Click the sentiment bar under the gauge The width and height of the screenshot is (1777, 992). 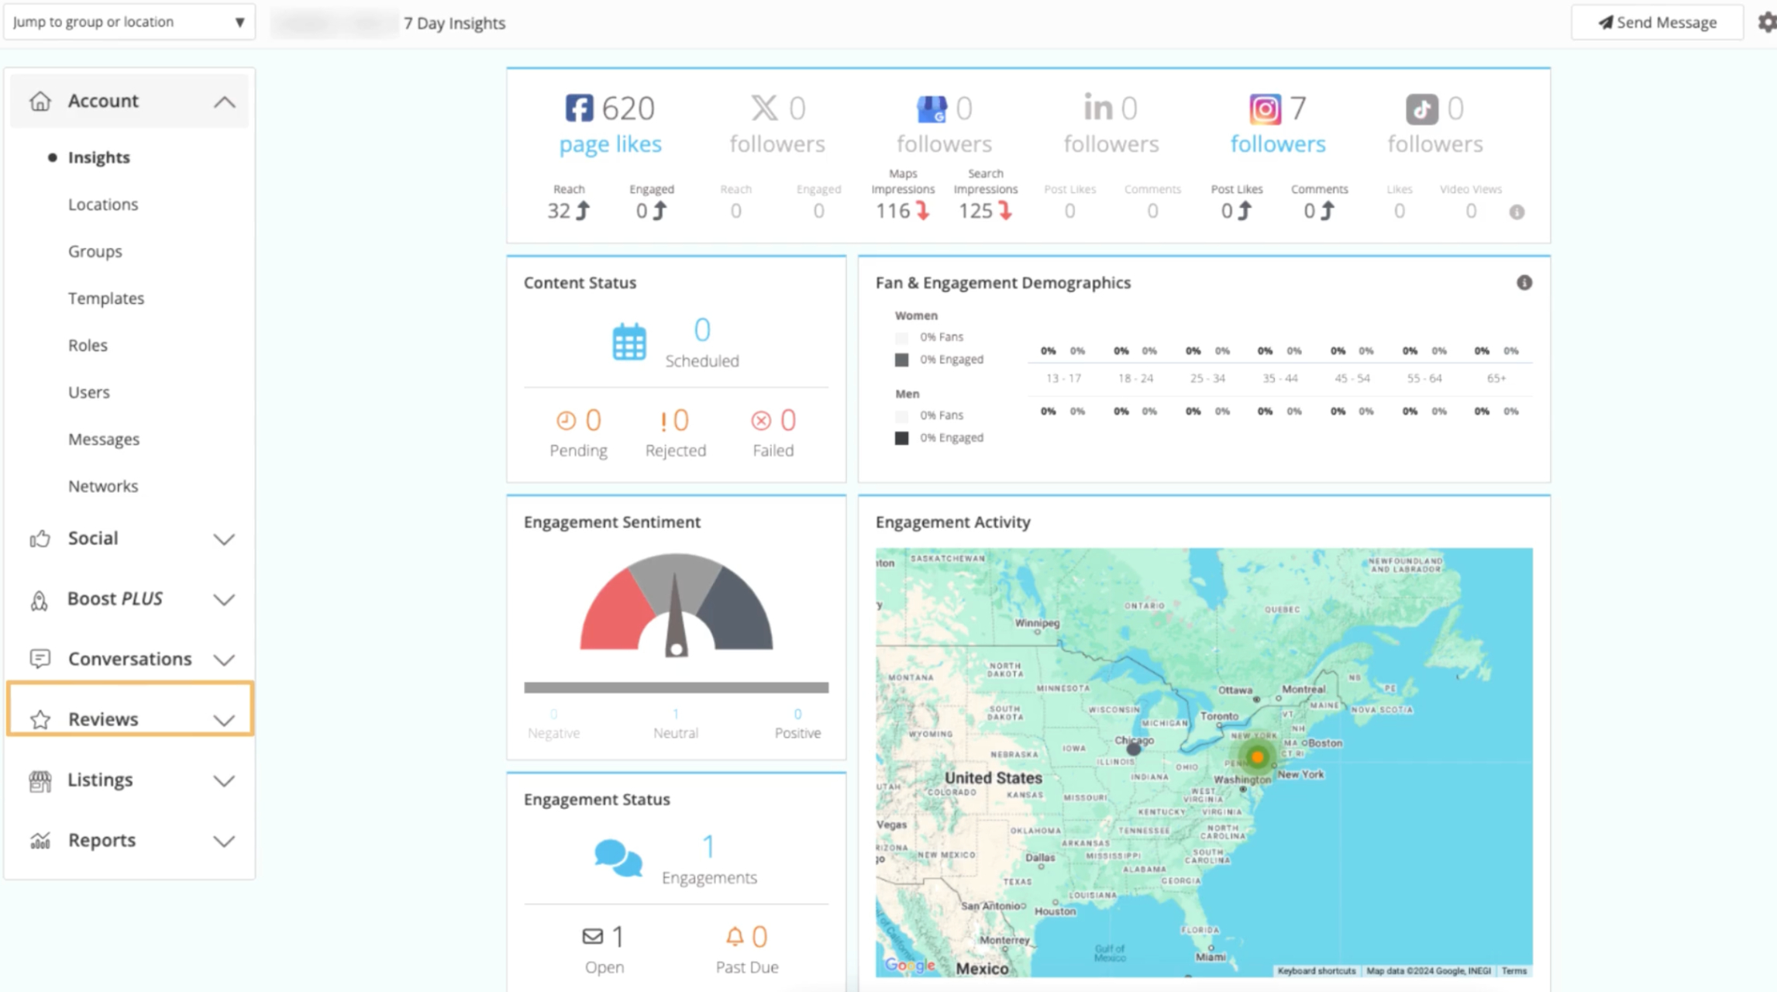pos(677,687)
